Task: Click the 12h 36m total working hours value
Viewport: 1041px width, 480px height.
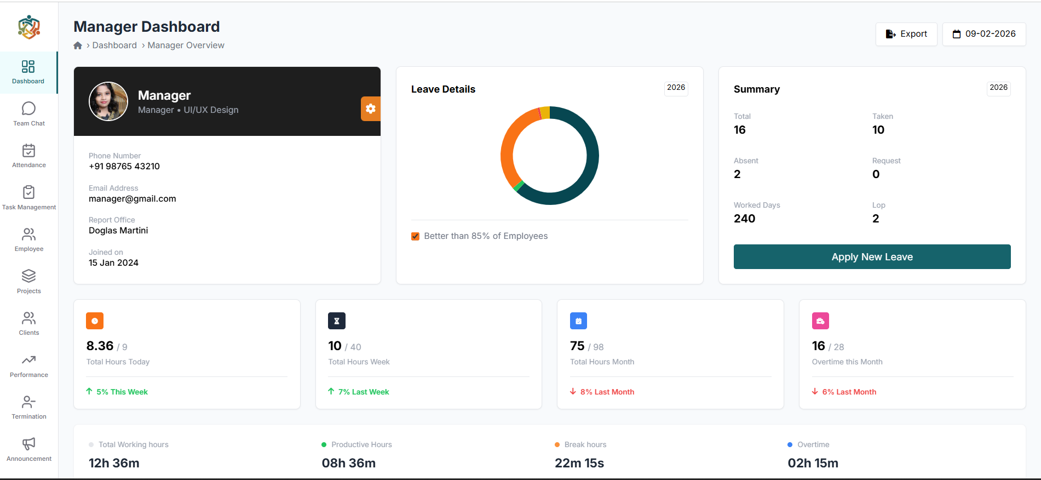Action: (114, 463)
